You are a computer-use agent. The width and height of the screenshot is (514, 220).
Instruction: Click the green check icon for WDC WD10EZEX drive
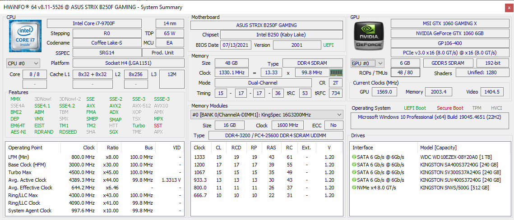[x=354, y=157]
